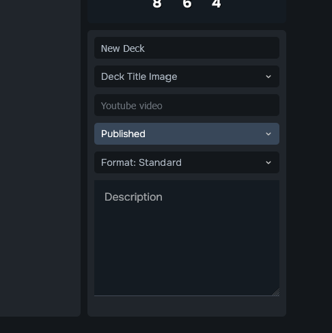This screenshot has height=333, width=332.
Task: Click the Description placeholder text
Action: pyautogui.click(x=133, y=197)
